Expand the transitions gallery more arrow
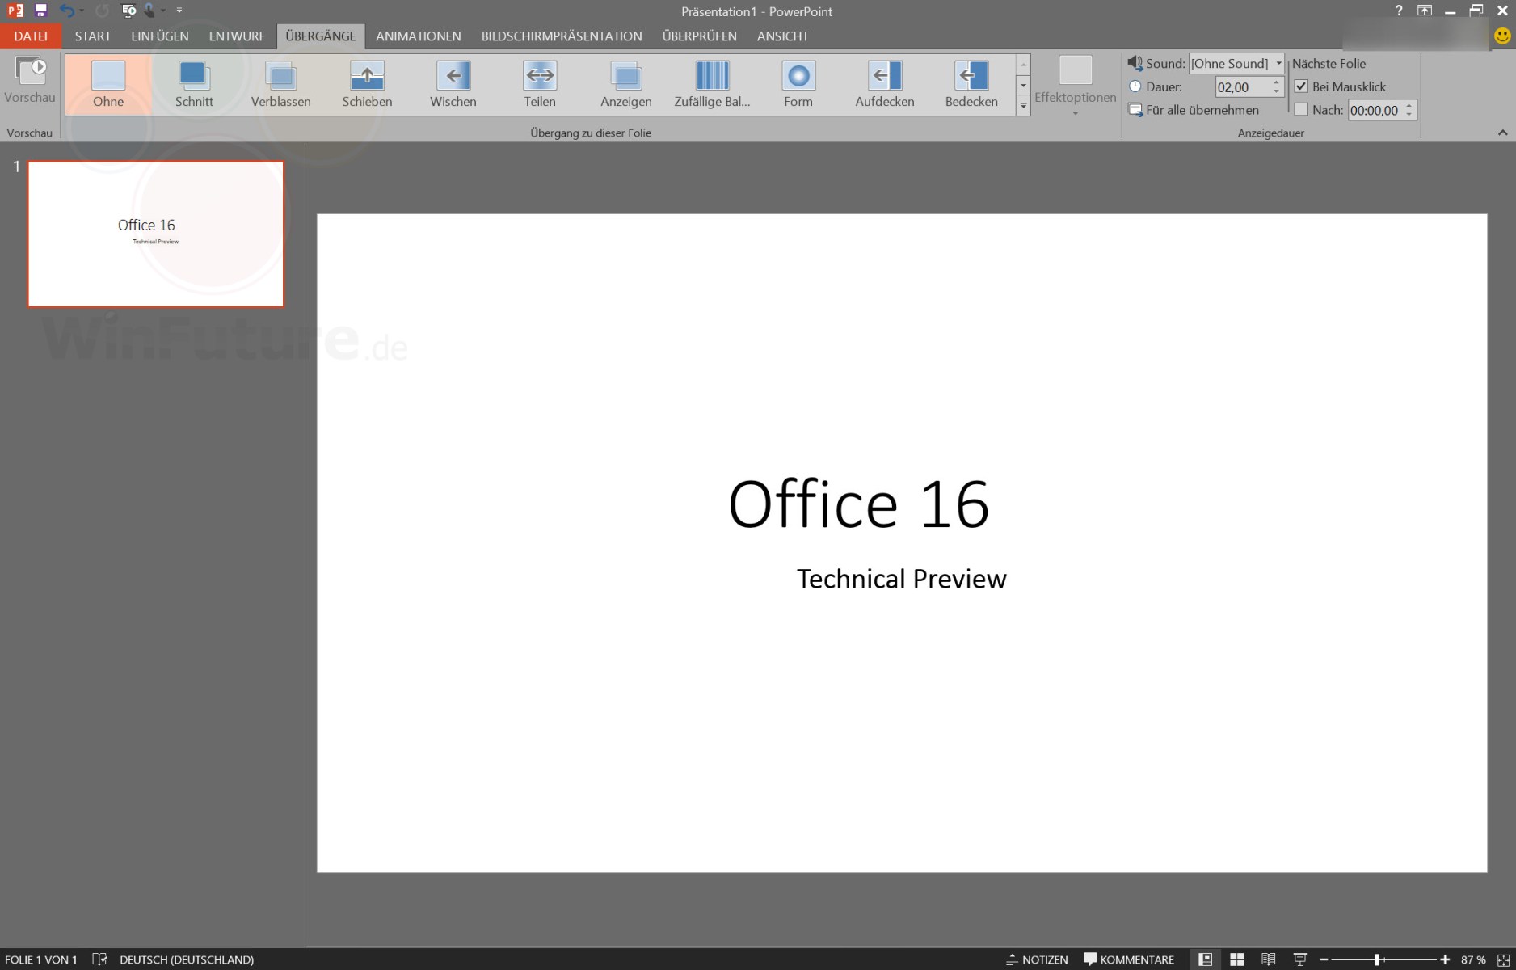1516x970 pixels. pyautogui.click(x=1023, y=106)
